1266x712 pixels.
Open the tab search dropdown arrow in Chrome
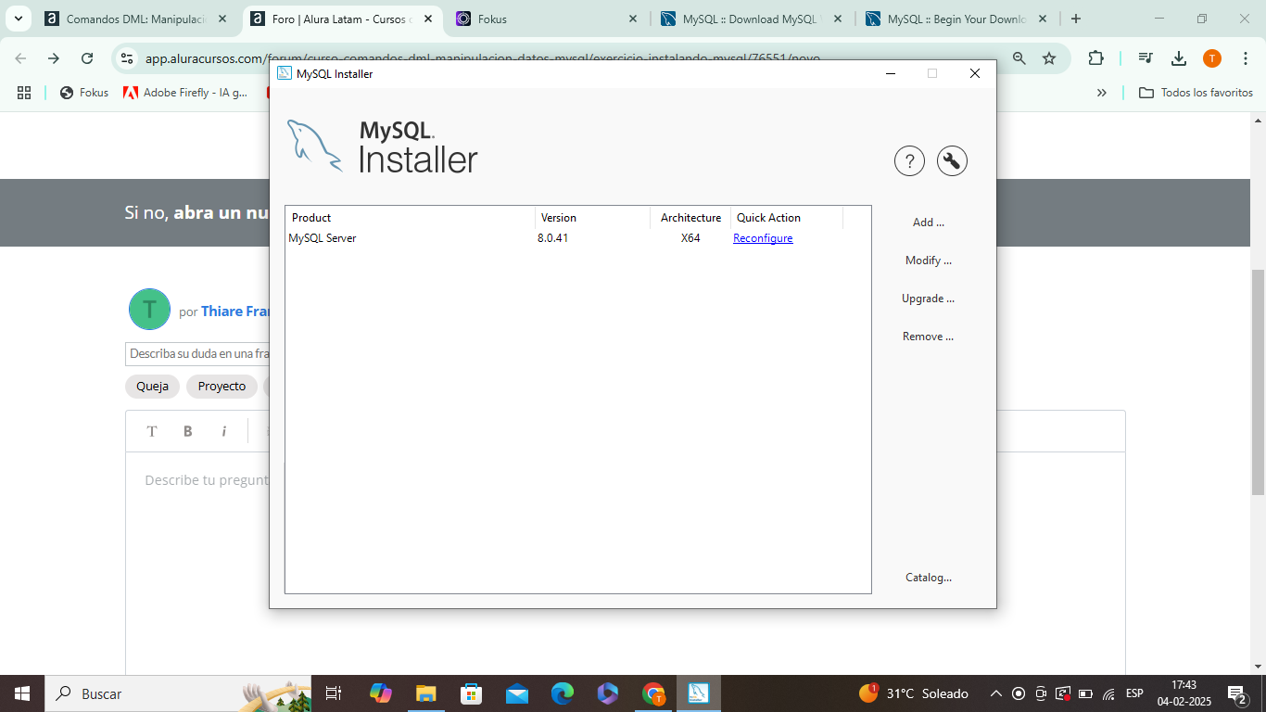18,19
